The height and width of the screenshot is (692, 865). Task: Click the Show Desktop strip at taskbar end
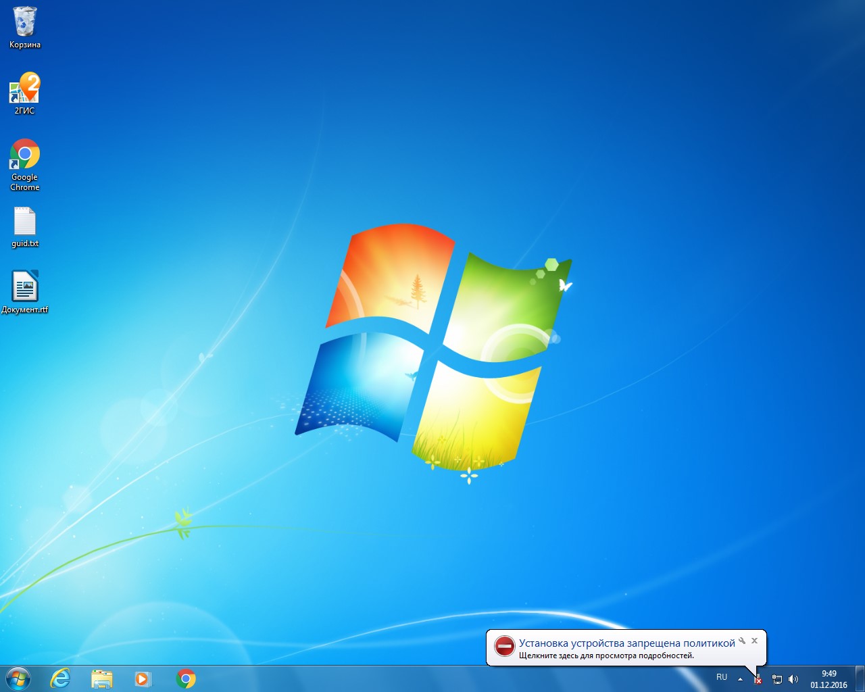860,678
